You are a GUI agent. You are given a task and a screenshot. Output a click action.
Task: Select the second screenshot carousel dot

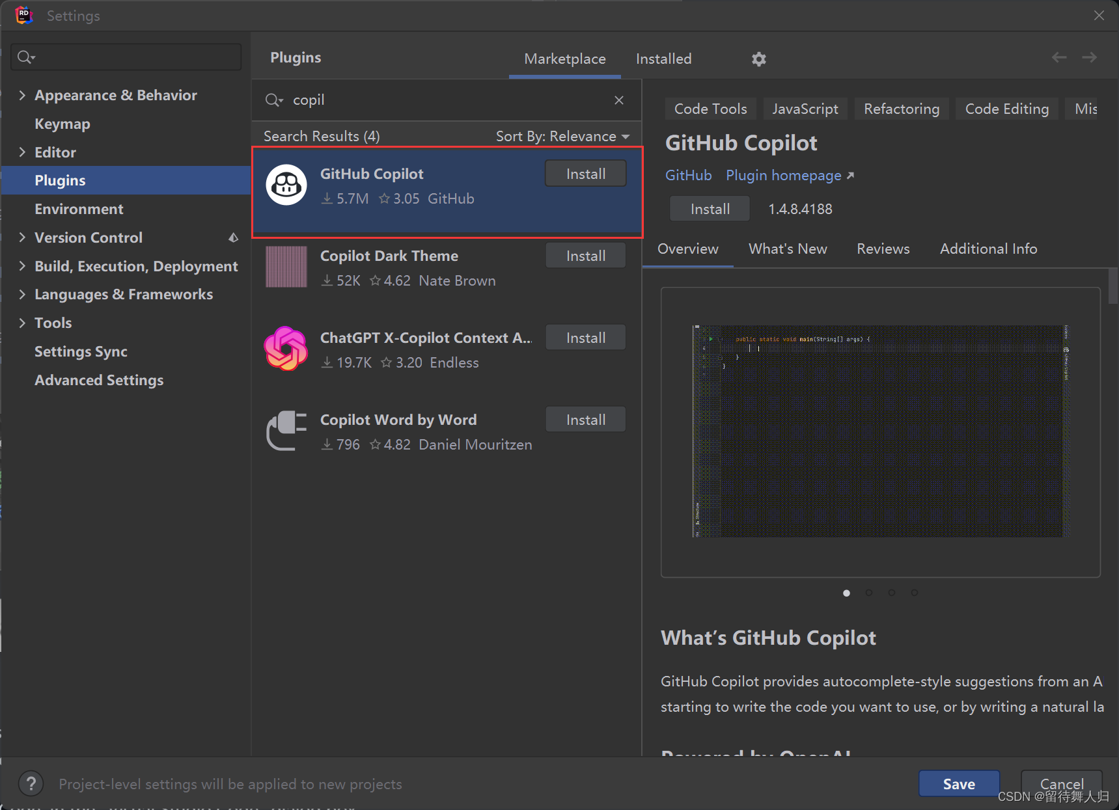pyautogui.click(x=869, y=593)
